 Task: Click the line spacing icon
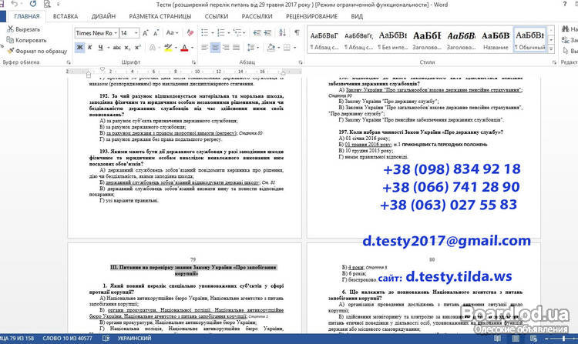[x=250, y=48]
